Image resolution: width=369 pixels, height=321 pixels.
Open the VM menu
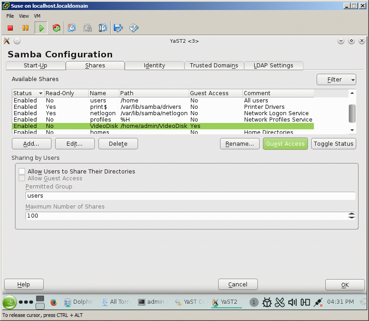tap(37, 16)
